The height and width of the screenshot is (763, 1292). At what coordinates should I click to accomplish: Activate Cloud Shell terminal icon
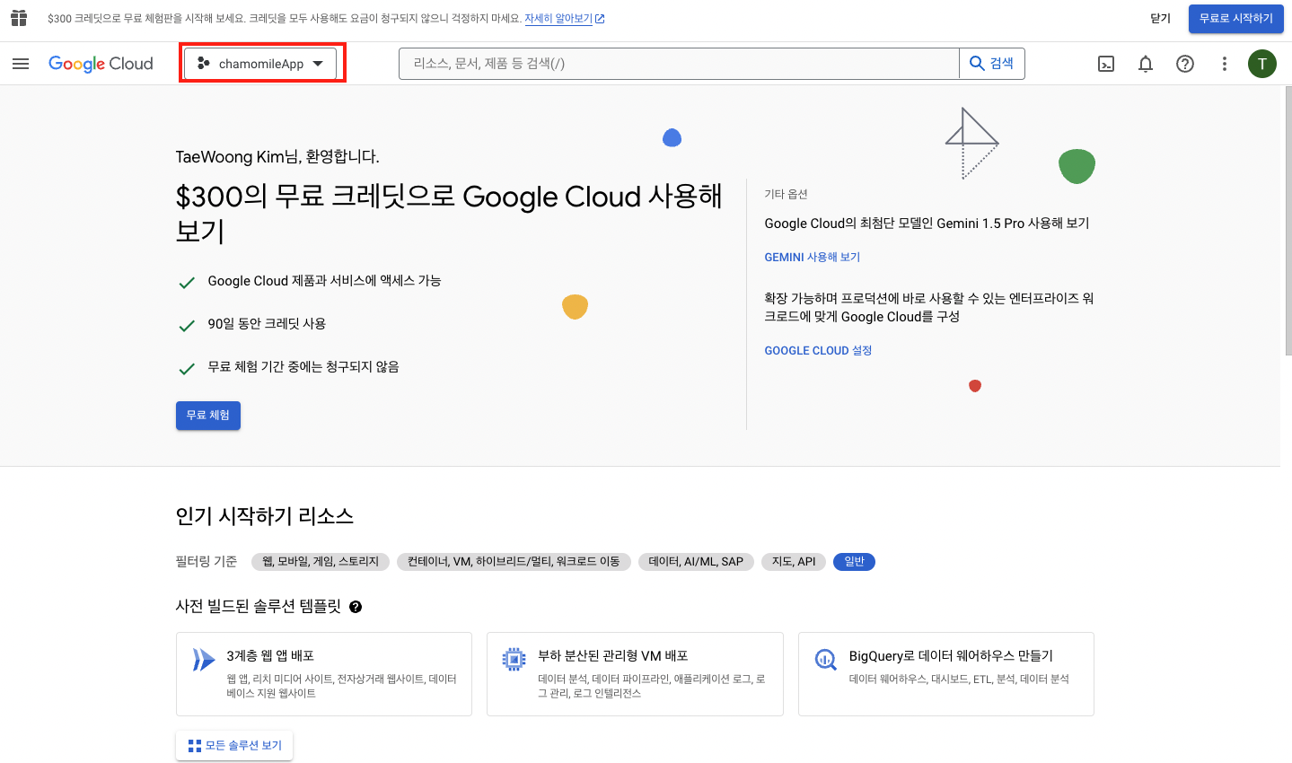click(1106, 64)
